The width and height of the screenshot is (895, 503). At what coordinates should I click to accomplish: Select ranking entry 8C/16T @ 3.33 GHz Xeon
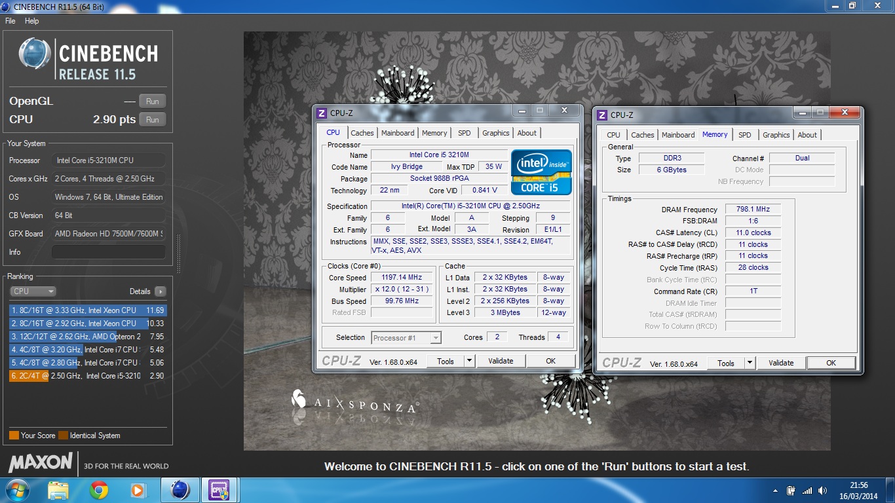coord(88,310)
